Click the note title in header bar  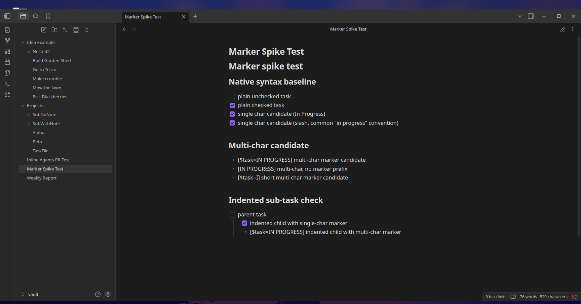point(348,29)
